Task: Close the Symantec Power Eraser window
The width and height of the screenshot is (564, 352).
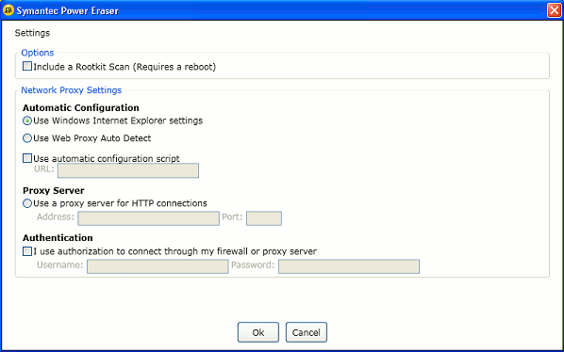Action: [554, 10]
